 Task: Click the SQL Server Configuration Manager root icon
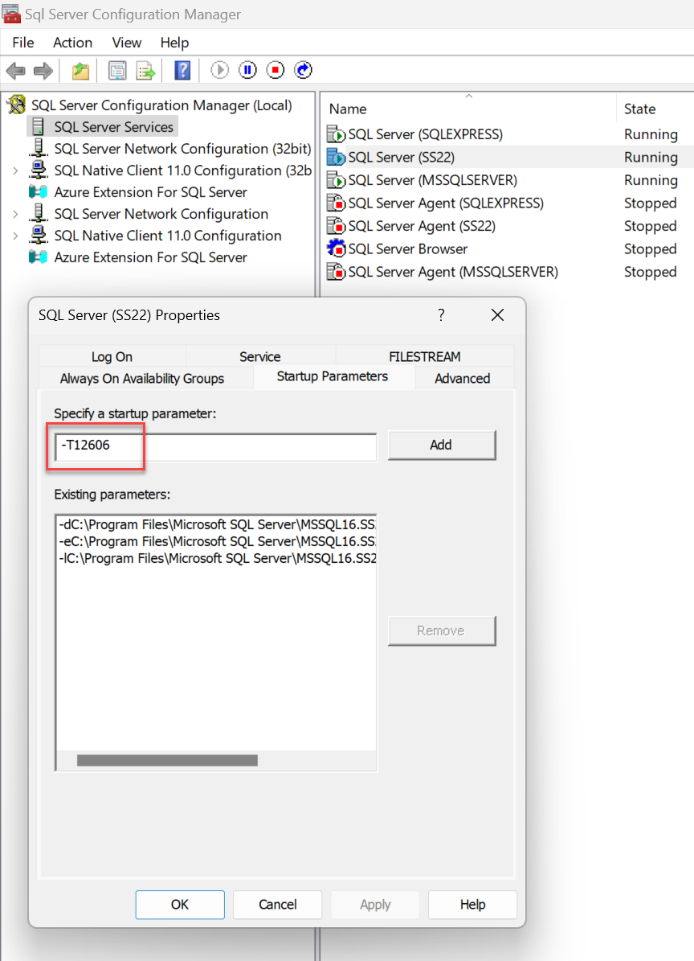point(17,105)
